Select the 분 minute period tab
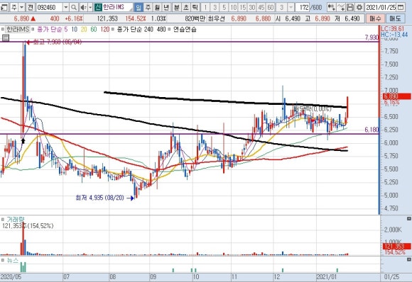This screenshot has width=412, height=282. coord(177,7)
